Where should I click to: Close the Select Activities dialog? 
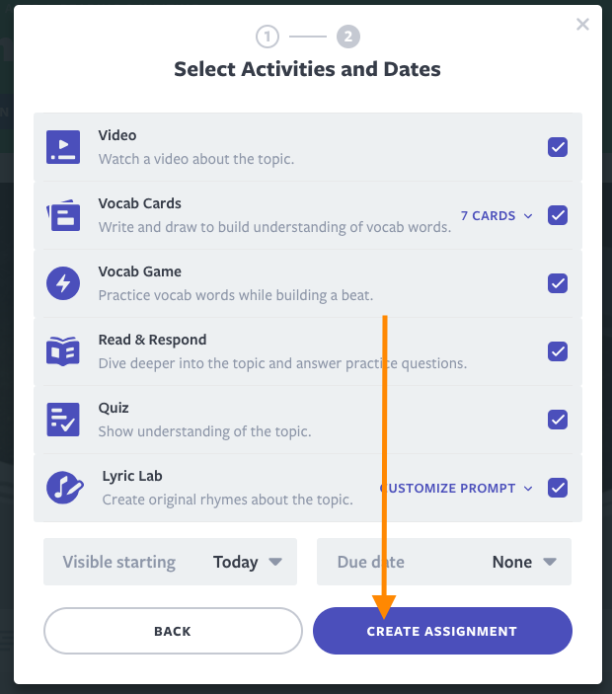pos(582,25)
